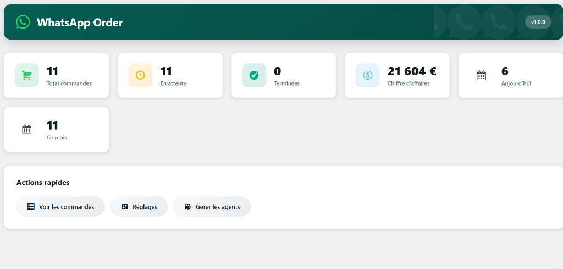563x269 pixels.
Task: Click the v1.0.0 version badge
Action: pos(538,22)
